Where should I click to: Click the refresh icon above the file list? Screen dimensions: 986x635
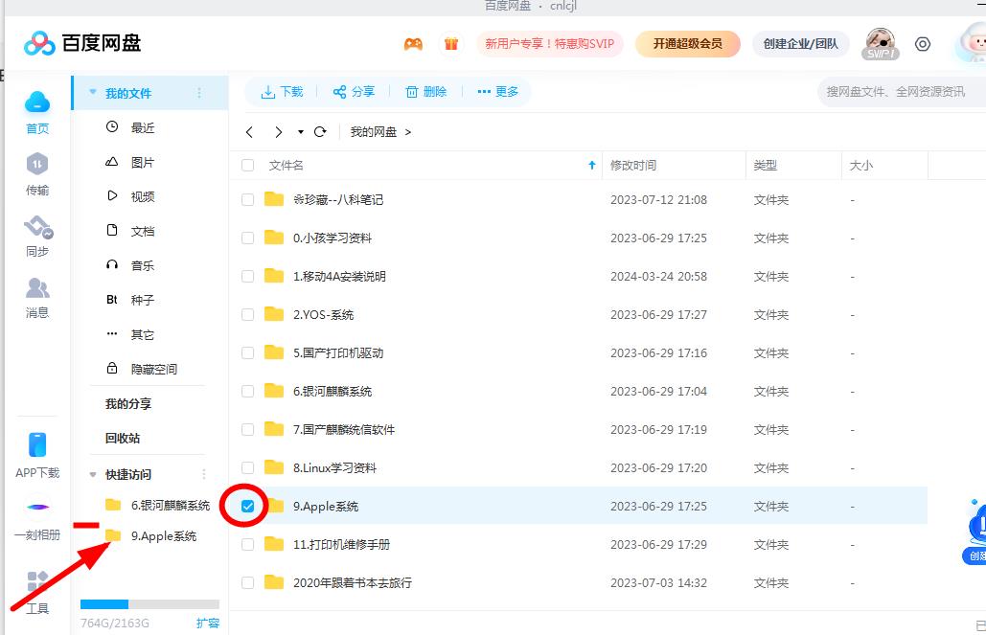pos(320,132)
